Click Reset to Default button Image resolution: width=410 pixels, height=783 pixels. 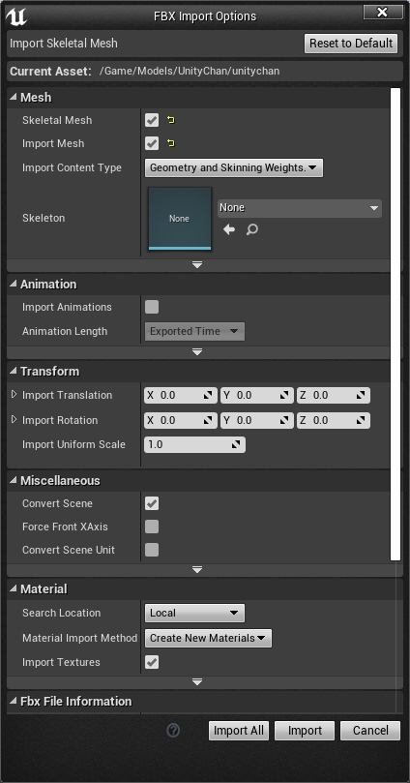point(351,44)
